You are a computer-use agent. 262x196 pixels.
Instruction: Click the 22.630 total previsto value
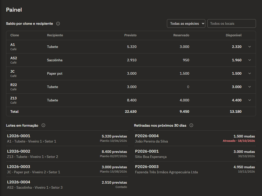(x=131, y=111)
